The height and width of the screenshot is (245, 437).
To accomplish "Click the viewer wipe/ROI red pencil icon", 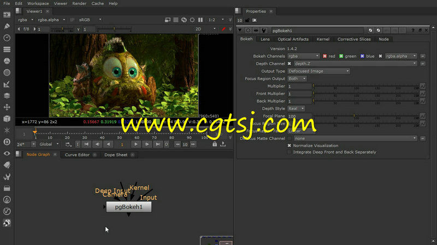I will (x=223, y=29).
